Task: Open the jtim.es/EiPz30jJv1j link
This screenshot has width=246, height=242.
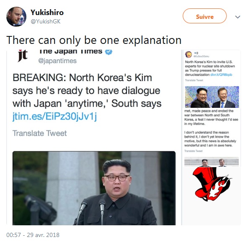Action: (x=54, y=116)
